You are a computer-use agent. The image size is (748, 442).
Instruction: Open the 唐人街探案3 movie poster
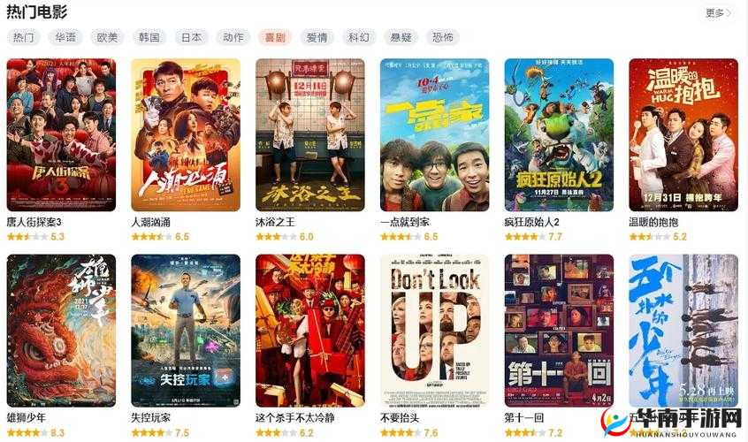point(61,134)
